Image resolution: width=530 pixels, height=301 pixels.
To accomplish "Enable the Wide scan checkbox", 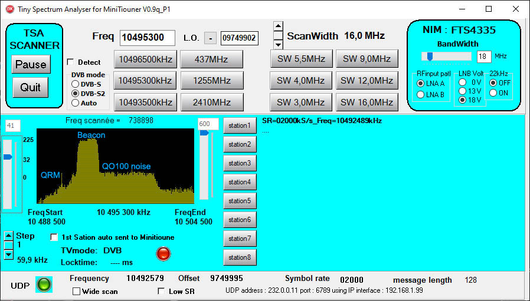I will [x=76, y=291].
